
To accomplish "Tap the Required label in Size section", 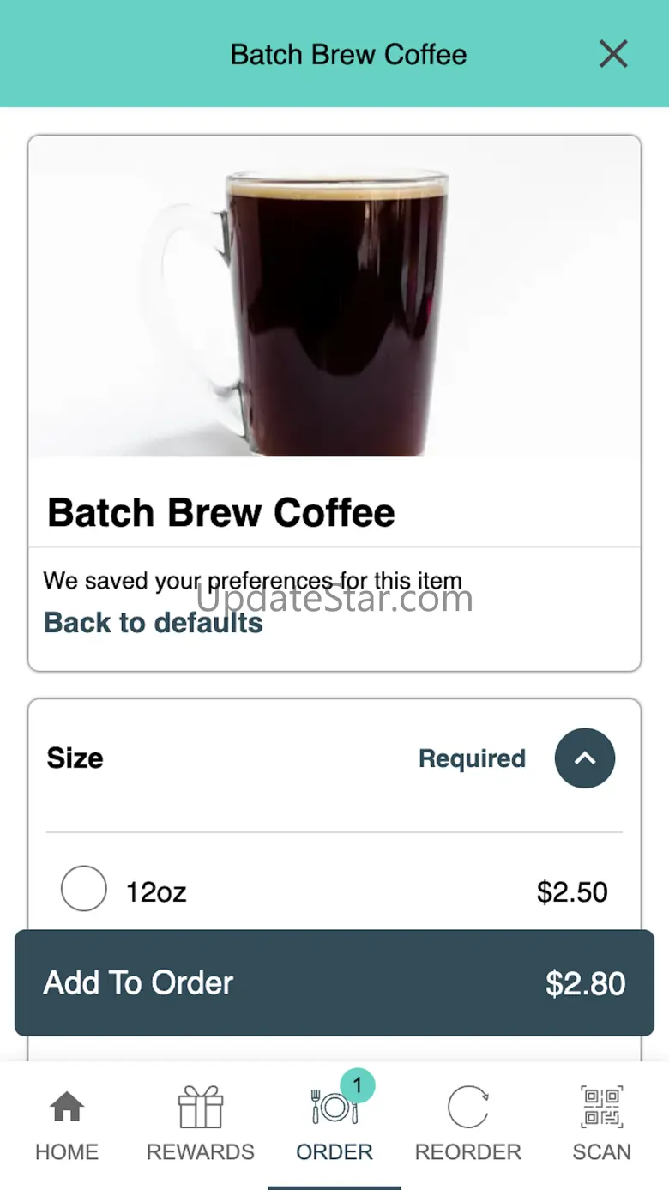I will (472, 758).
